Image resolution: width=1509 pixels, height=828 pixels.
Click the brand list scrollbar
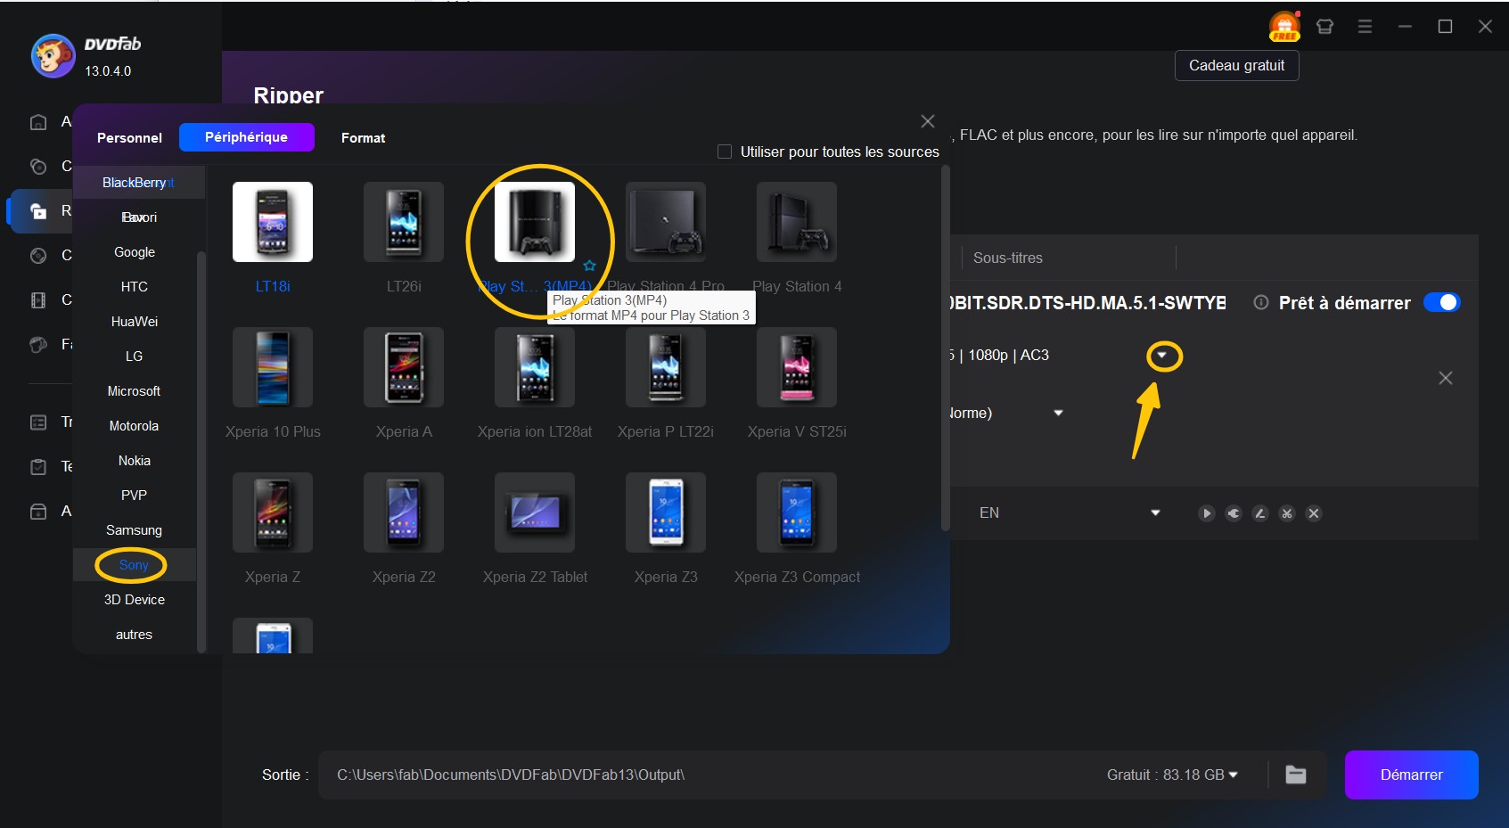point(201,450)
